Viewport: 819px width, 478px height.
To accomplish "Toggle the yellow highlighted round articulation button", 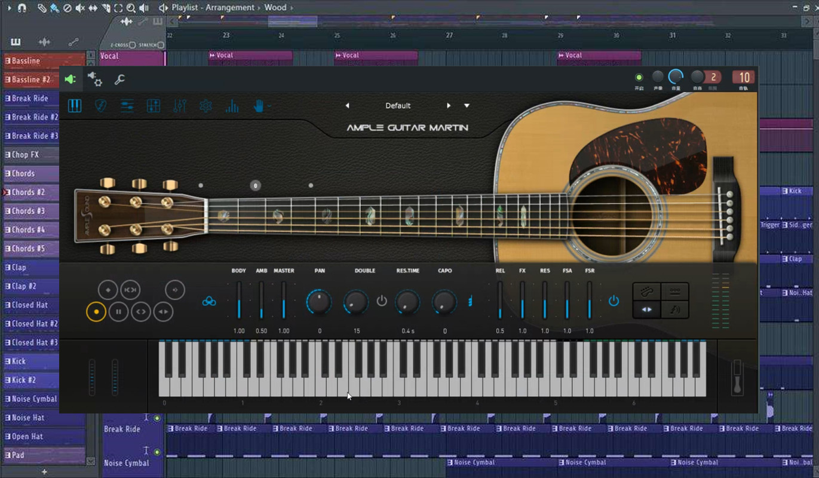I will (96, 311).
